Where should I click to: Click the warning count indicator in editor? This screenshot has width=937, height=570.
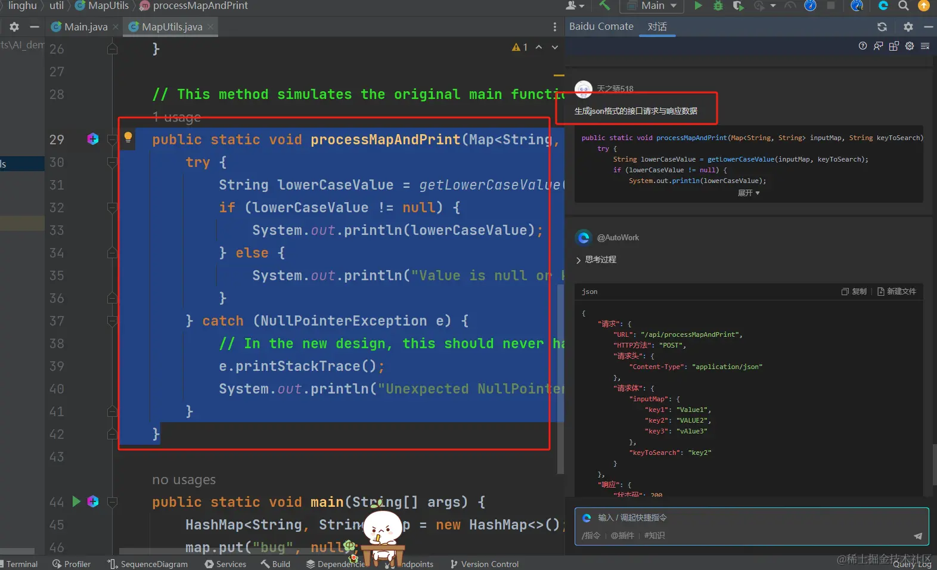tap(520, 47)
